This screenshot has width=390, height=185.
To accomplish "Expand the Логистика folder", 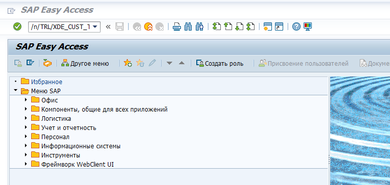I will [26, 118].
